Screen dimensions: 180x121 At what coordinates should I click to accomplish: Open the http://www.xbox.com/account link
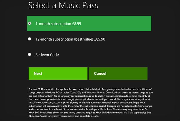click(45, 103)
